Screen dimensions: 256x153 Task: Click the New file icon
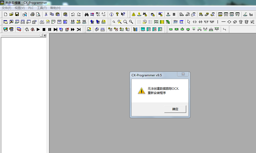click(5, 14)
